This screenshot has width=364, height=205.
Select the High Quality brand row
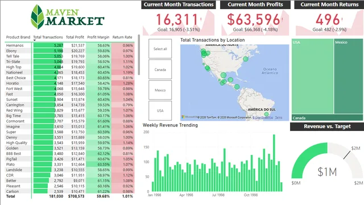tap(69, 143)
